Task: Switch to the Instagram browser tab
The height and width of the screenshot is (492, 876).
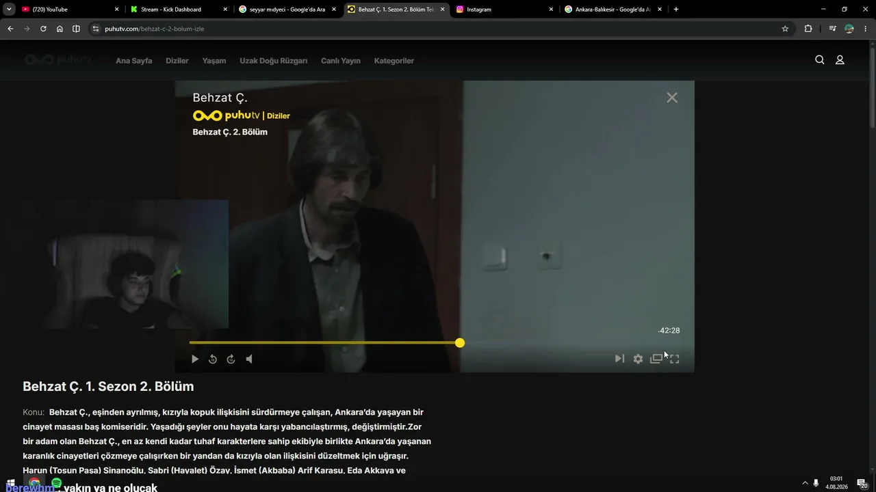Action: point(504,10)
